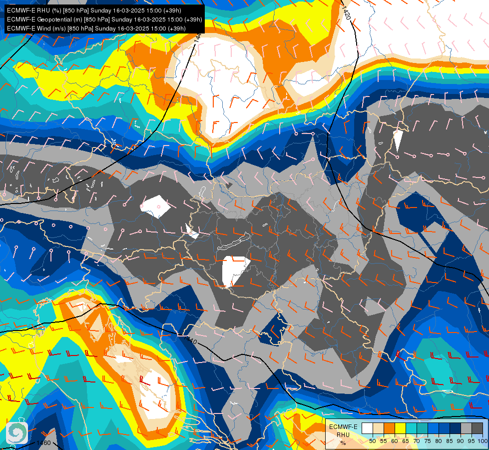Screen dimensions: 489x450
Task: Select the light gray 90-95 legend swatch
Action: point(466,428)
